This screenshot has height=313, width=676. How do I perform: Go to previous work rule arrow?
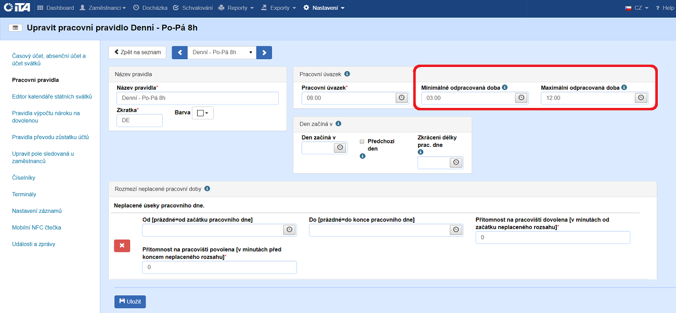pos(180,52)
